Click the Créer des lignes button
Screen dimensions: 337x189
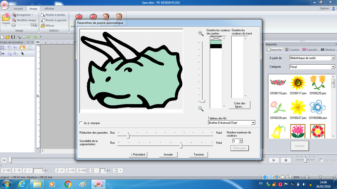click(239, 105)
